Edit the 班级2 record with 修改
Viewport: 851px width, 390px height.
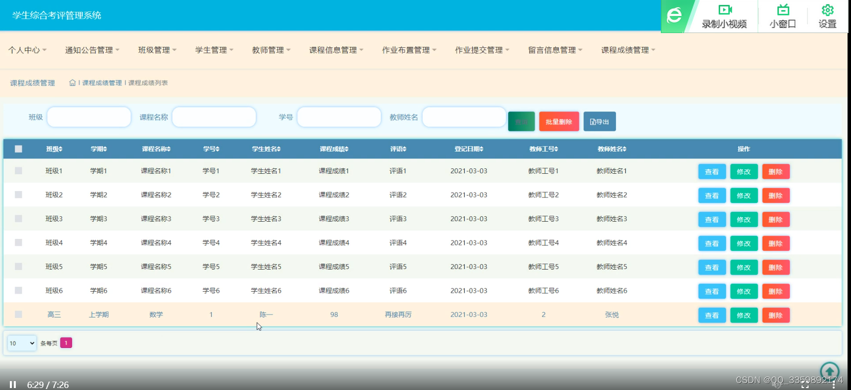[744, 195]
